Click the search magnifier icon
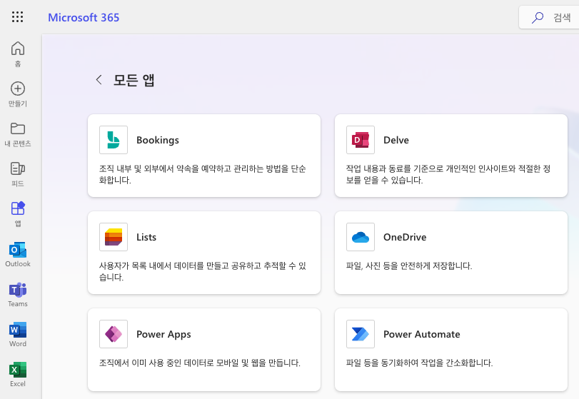This screenshot has height=399, width=579. 538,17
